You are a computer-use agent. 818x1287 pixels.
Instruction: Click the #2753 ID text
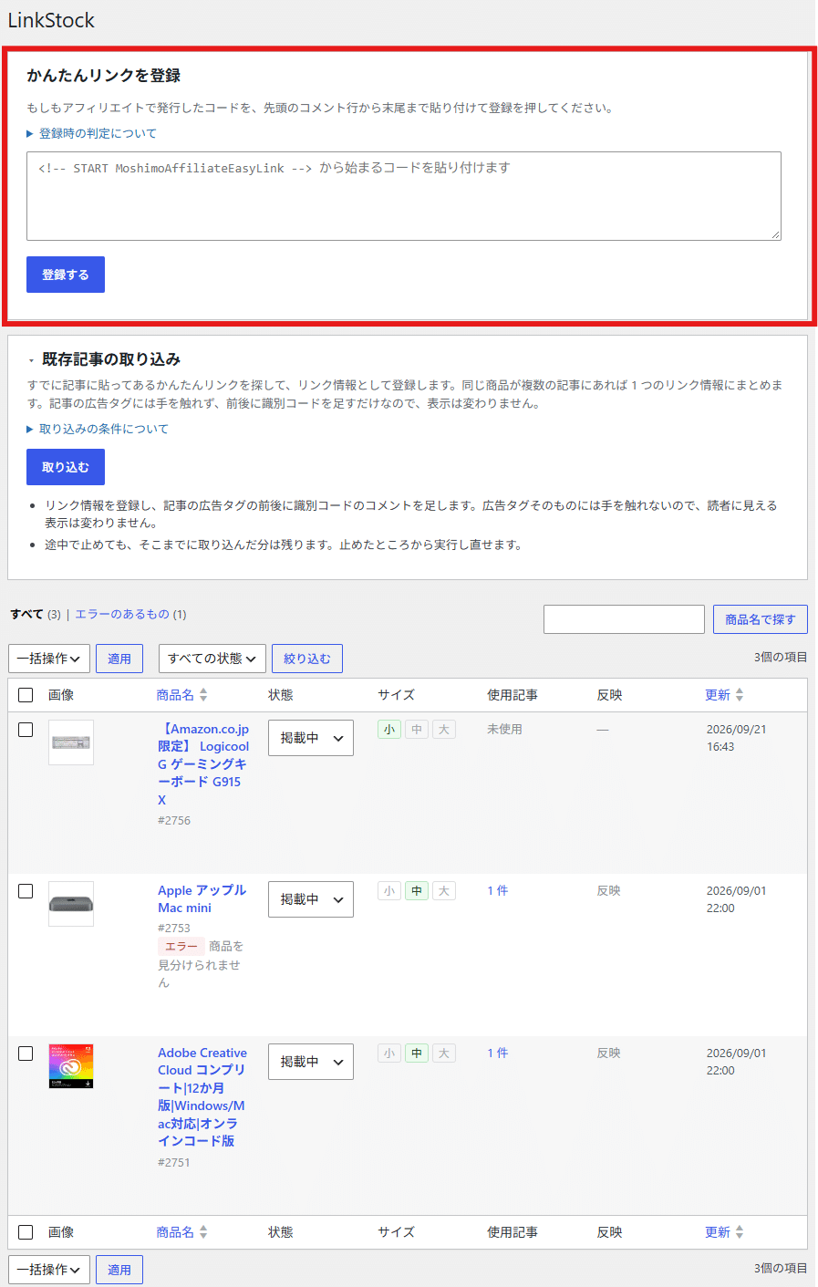click(174, 928)
